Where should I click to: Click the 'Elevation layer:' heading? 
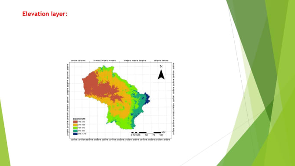pyautogui.click(x=45, y=14)
